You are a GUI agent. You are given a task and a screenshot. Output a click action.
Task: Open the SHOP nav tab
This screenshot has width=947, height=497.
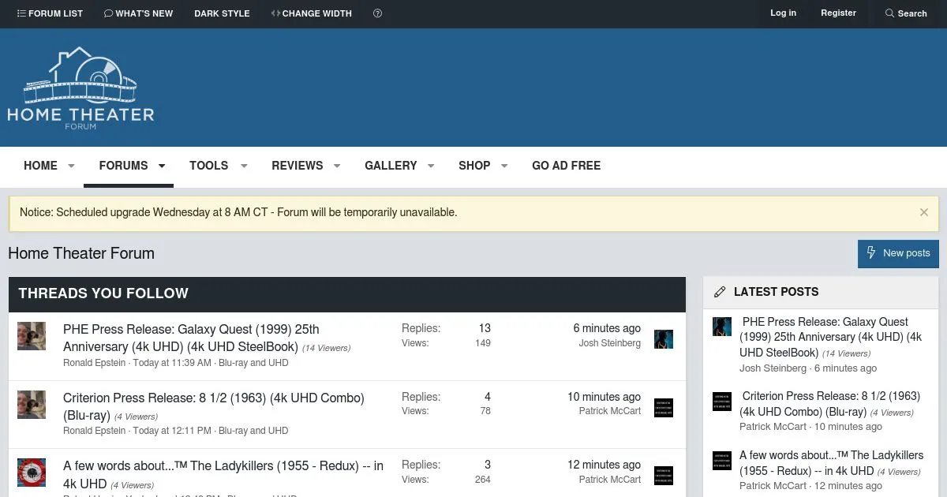pyautogui.click(x=474, y=166)
